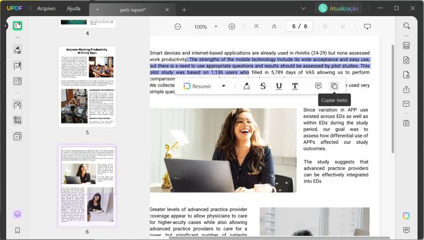Image resolution: width=424 pixels, height=240 pixels.
Task: Select the Annotate highlighter tool in left sidebar
Action: [x=17, y=50]
